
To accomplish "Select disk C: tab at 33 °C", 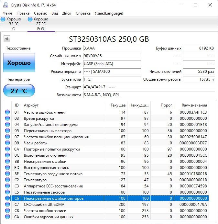I will tap(14, 24).
